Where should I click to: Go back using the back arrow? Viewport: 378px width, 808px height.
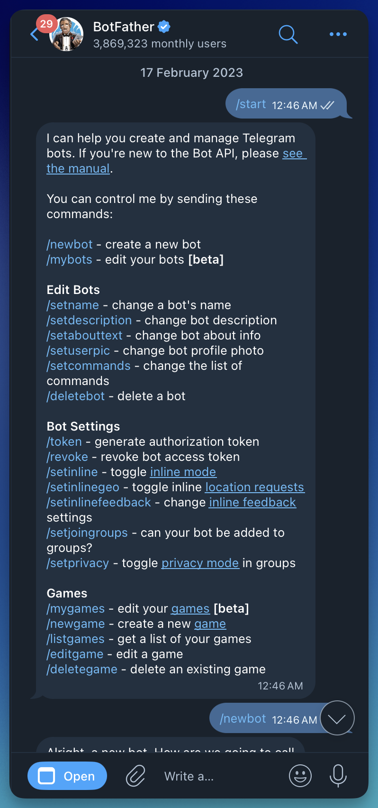click(34, 34)
